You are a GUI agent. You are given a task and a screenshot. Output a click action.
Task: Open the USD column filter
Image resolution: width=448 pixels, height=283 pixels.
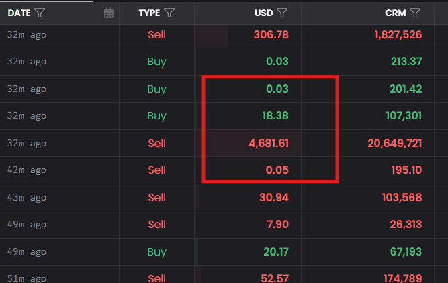click(282, 13)
